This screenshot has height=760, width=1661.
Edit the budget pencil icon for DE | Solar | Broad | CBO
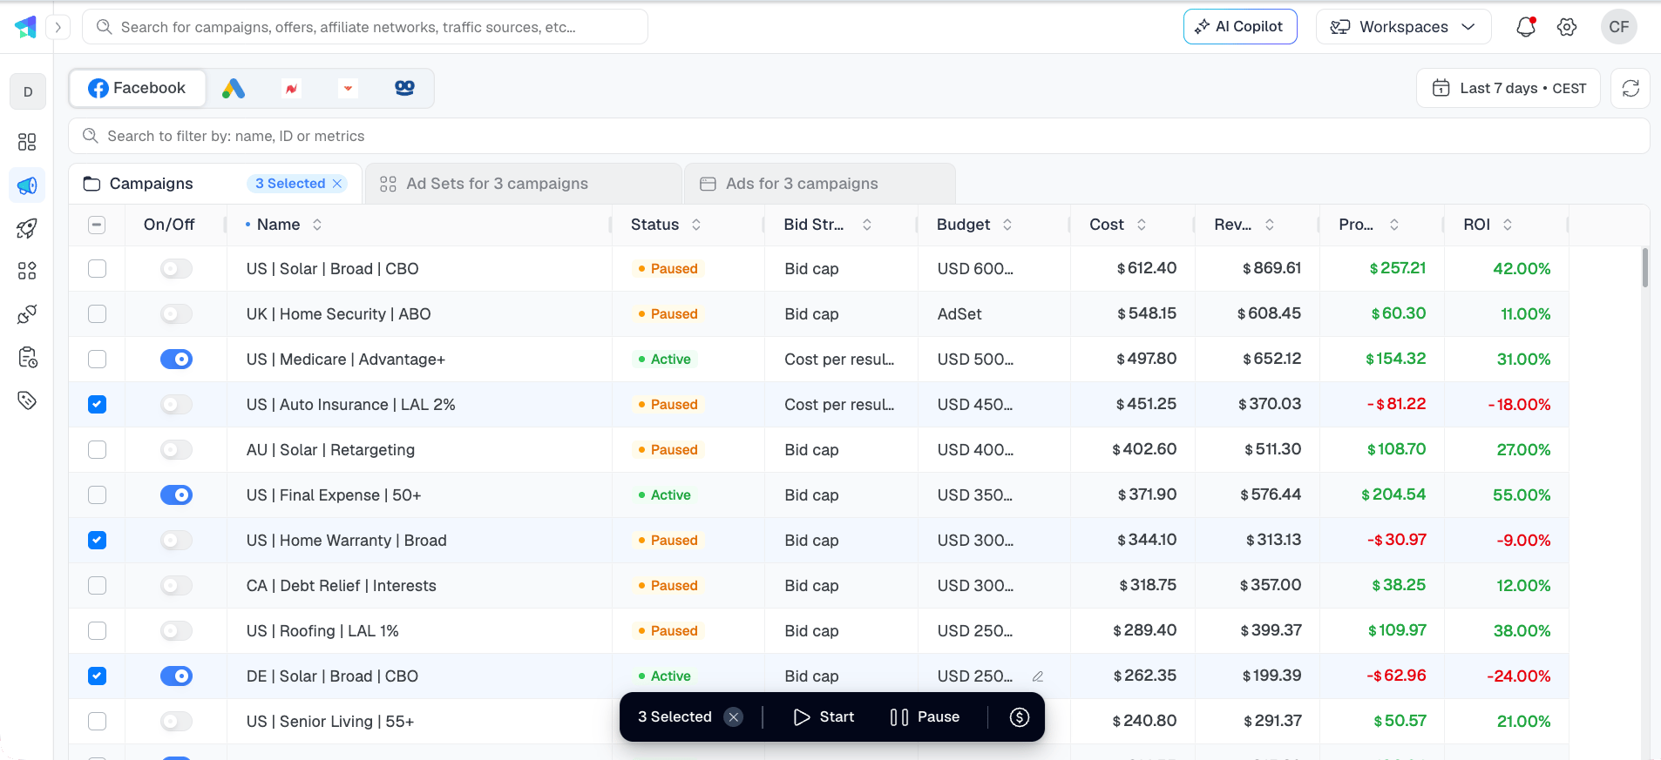tap(1038, 676)
